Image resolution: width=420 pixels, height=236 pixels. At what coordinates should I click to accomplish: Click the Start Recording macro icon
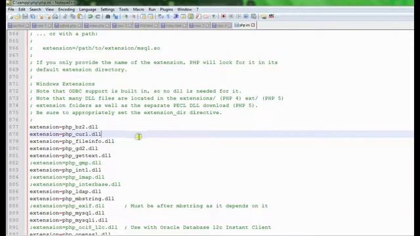click(223, 16)
